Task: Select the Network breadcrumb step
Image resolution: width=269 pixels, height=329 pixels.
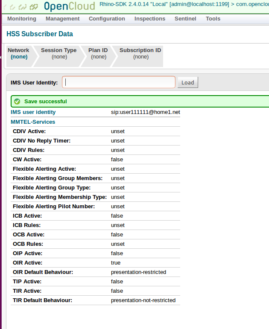Action: point(18,53)
